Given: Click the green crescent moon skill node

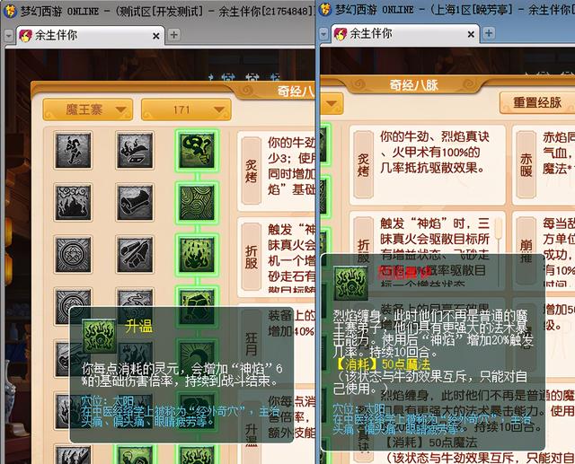Looking at the screenshot, I should coord(197,357).
